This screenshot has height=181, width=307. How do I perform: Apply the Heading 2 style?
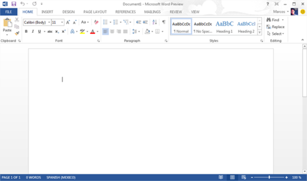tap(246, 27)
